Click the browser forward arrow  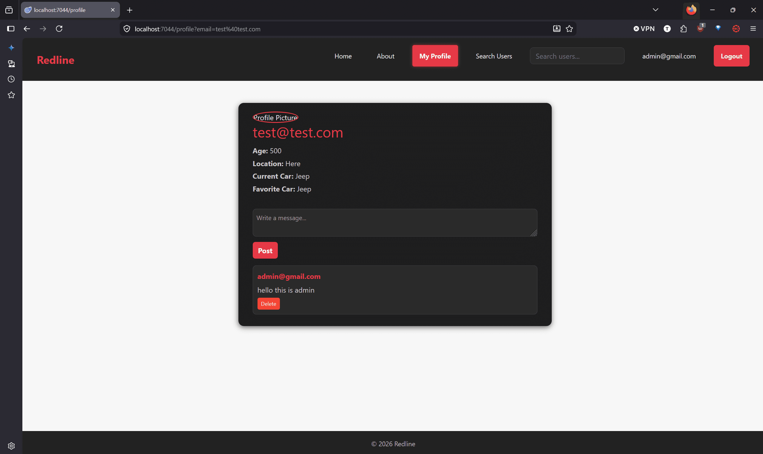tap(43, 29)
